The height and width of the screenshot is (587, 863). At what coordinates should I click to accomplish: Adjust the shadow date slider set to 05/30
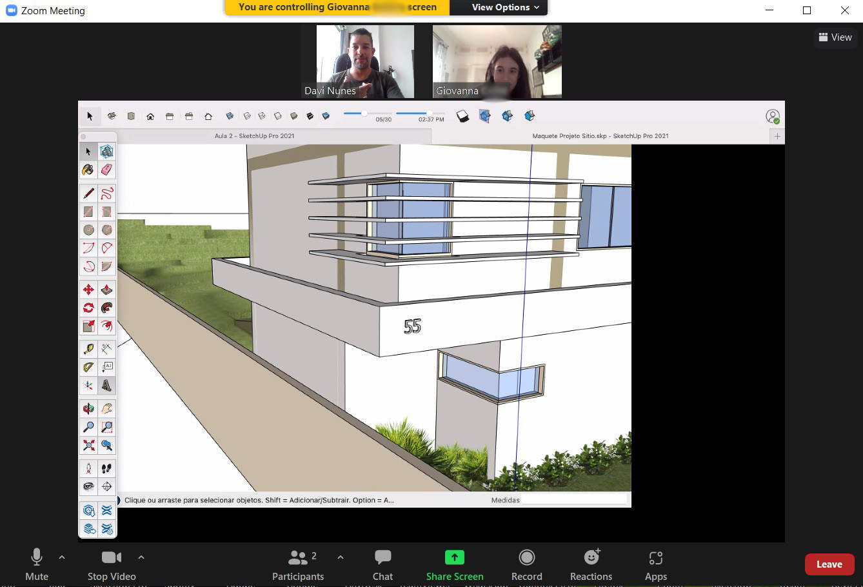(364, 114)
